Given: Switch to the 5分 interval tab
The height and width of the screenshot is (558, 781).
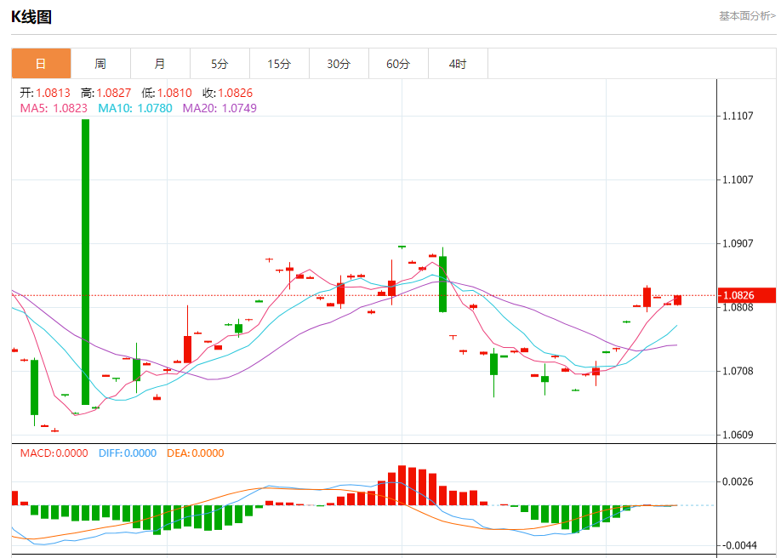Looking at the screenshot, I should 219,64.
